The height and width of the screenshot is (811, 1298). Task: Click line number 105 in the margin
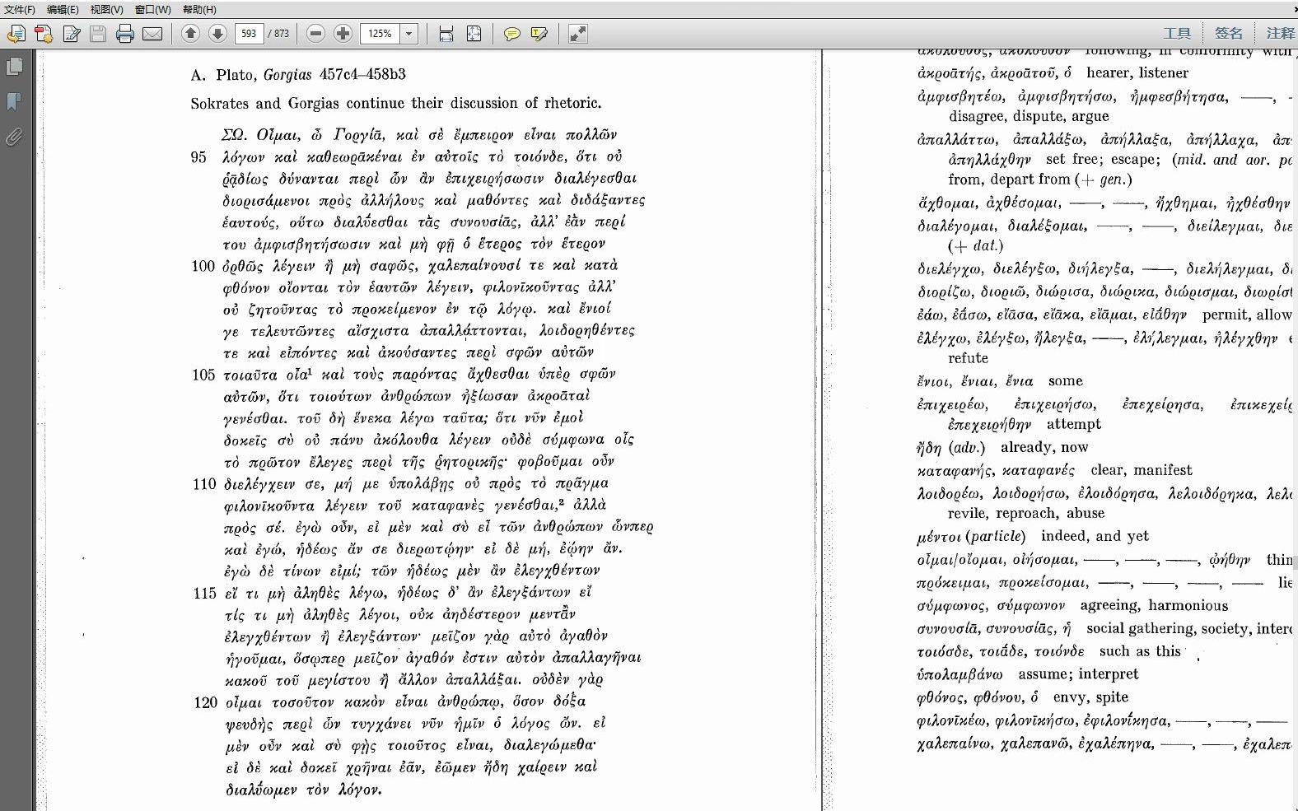(203, 375)
